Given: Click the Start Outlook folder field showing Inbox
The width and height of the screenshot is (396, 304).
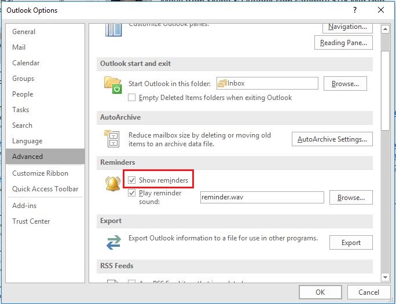Looking at the screenshot, I should pos(267,83).
